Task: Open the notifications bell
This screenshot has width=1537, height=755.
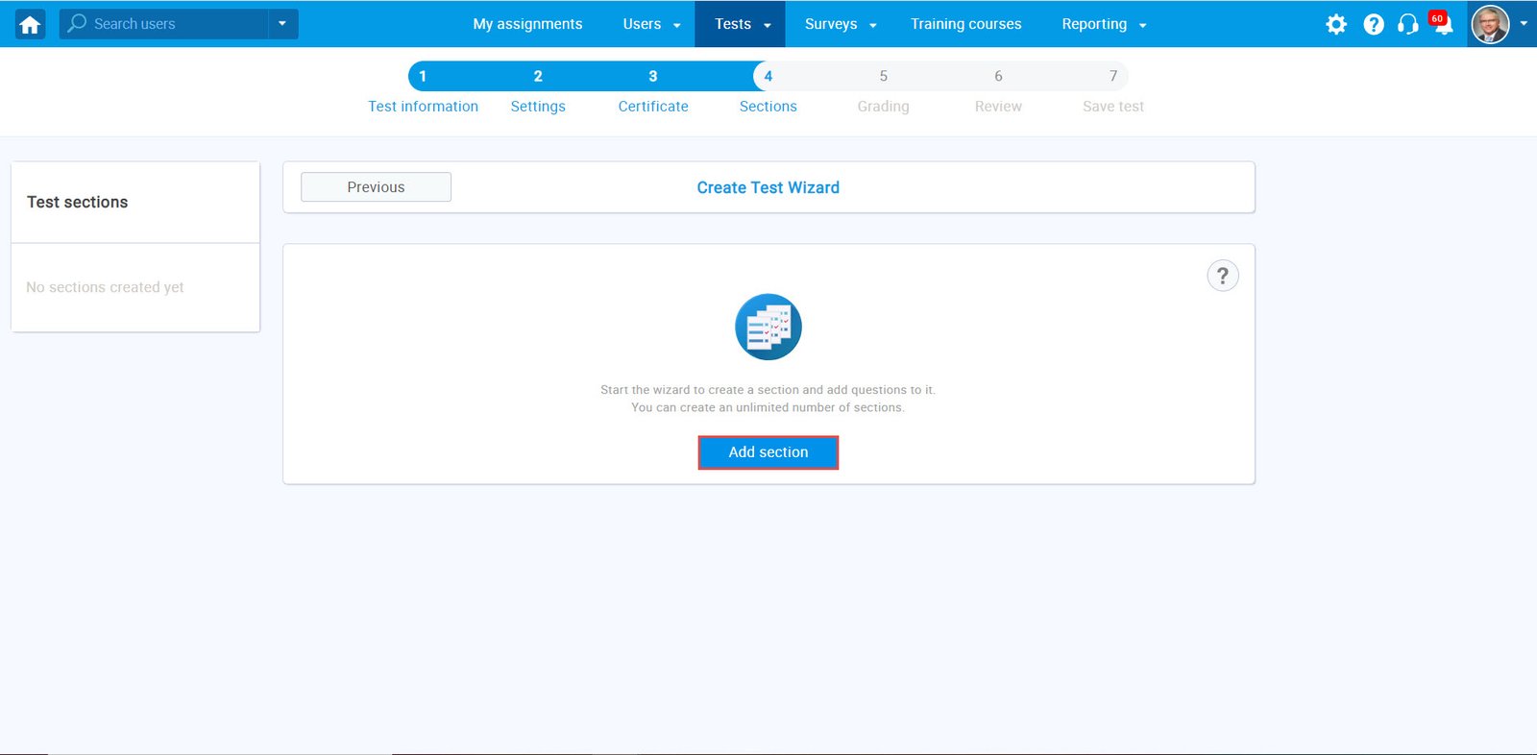Action: (x=1442, y=25)
